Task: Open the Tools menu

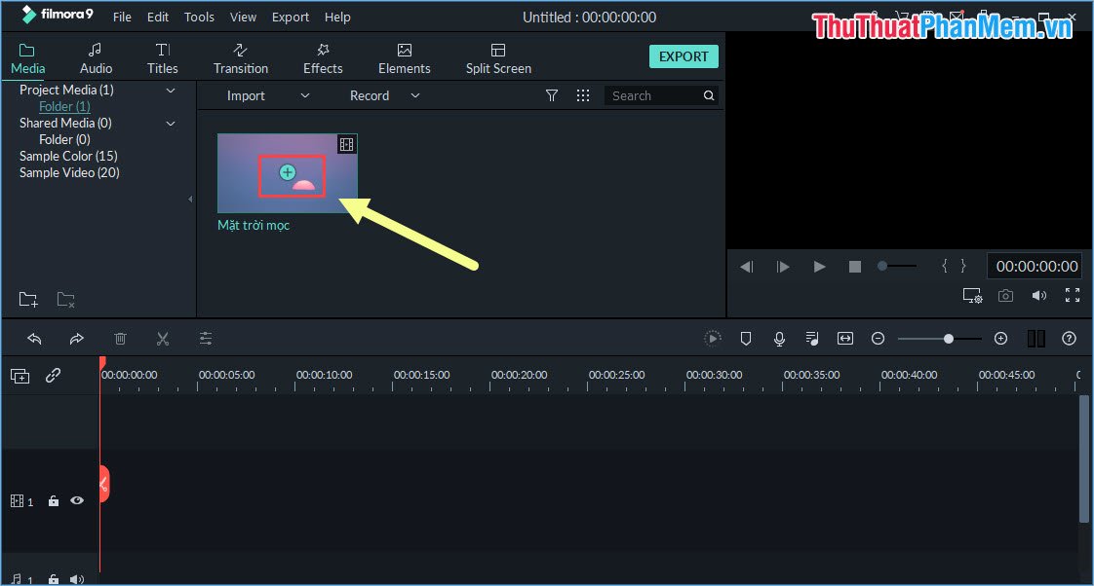Action: 199,17
